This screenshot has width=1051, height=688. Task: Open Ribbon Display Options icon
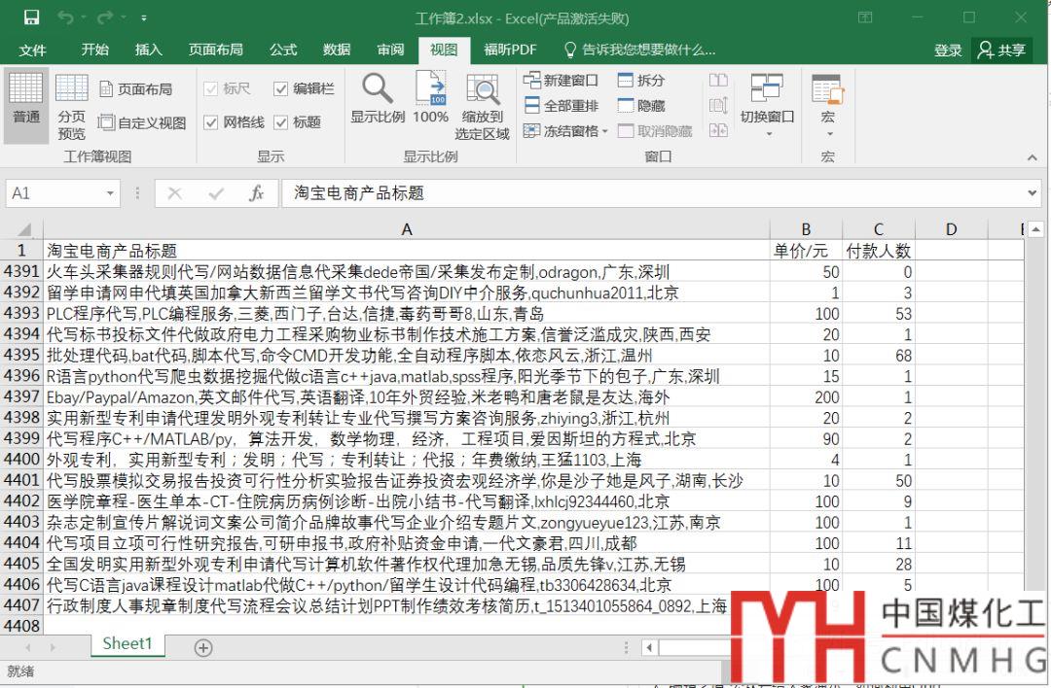point(865,17)
